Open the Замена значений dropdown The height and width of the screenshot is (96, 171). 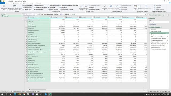(x=53, y=5)
